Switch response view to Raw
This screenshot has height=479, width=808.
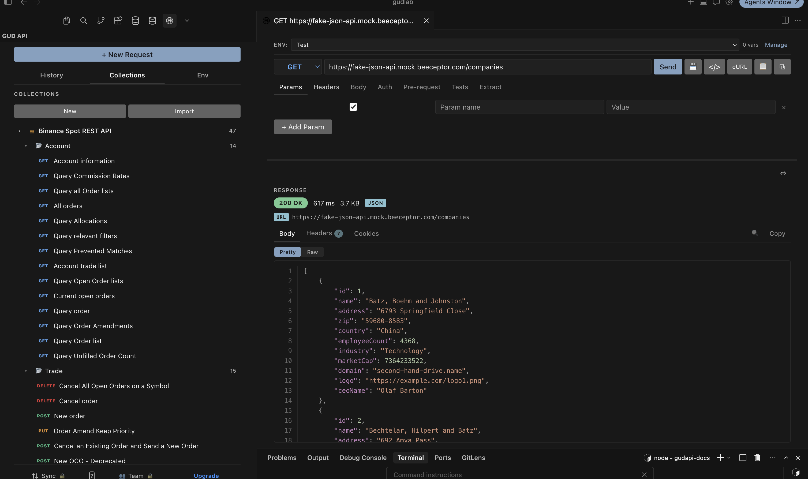tap(312, 252)
